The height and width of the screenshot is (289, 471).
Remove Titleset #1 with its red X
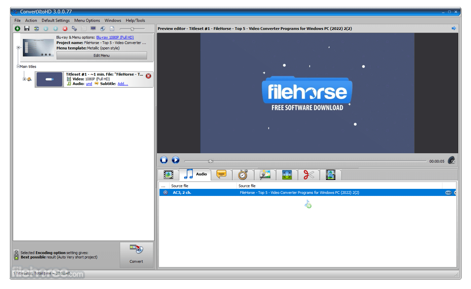click(x=148, y=76)
